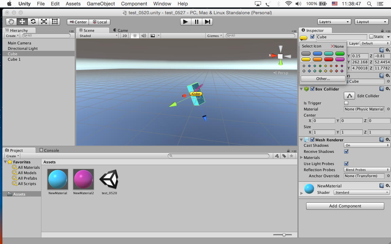Click search by label tag icon
Viewport: 391px width, 244px height.
click(284, 156)
